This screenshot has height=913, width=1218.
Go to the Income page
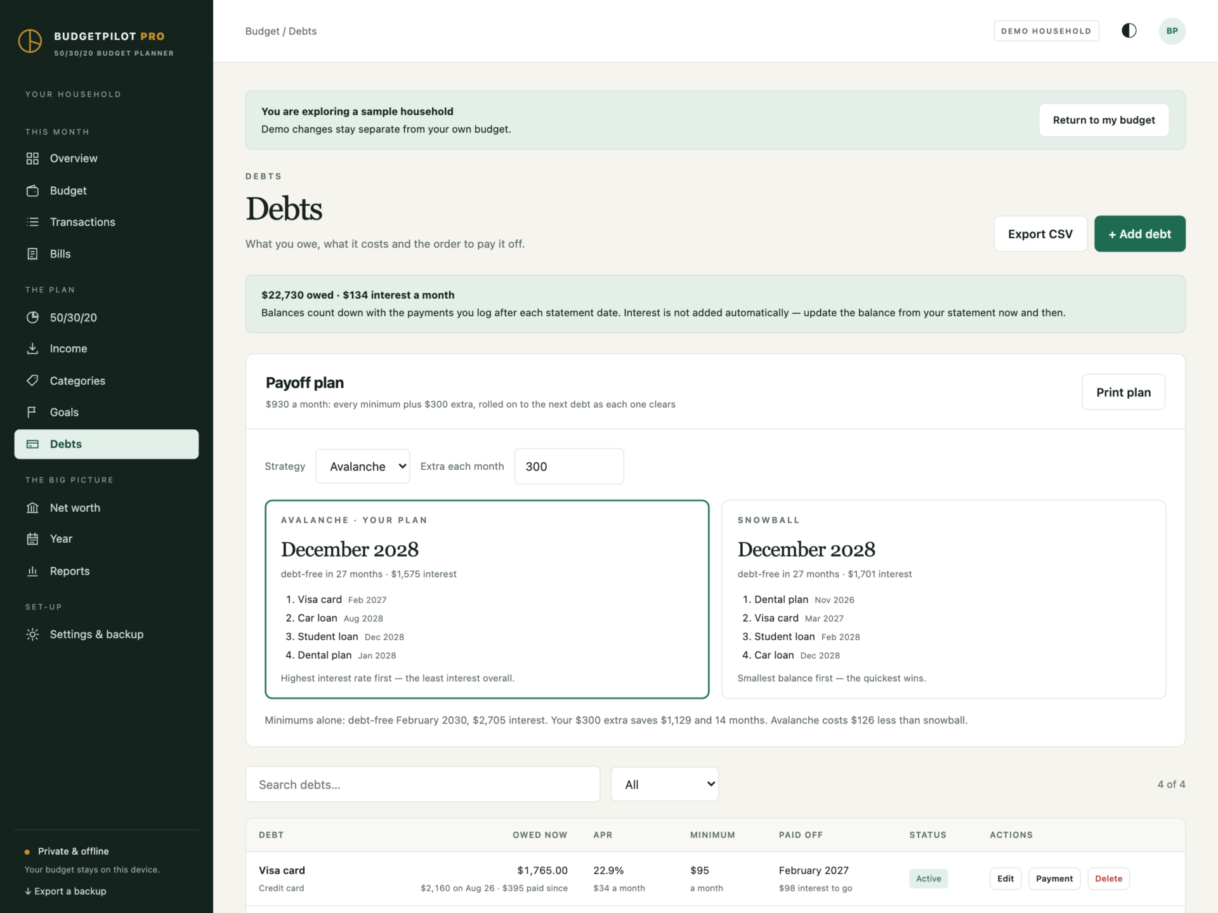[x=107, y=349]
